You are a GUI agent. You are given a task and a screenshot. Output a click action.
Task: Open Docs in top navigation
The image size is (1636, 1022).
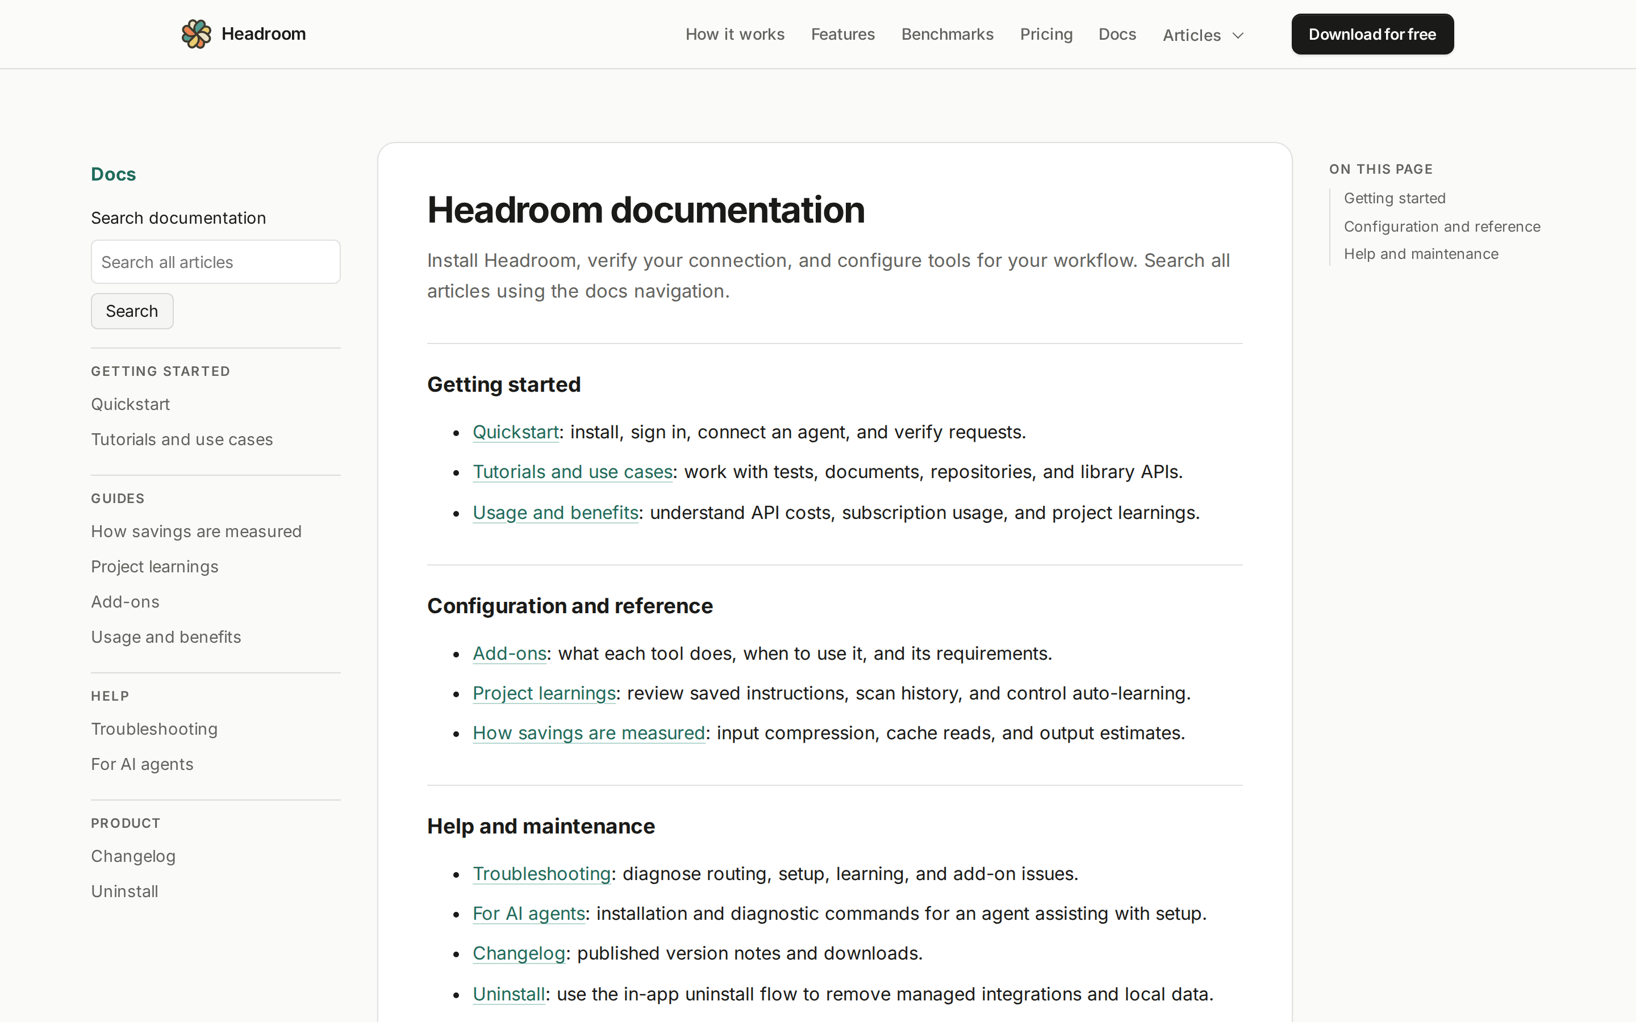point(1117,35)
